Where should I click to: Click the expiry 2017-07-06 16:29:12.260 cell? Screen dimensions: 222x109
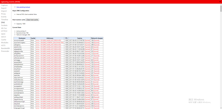click(x=80, y=56)
